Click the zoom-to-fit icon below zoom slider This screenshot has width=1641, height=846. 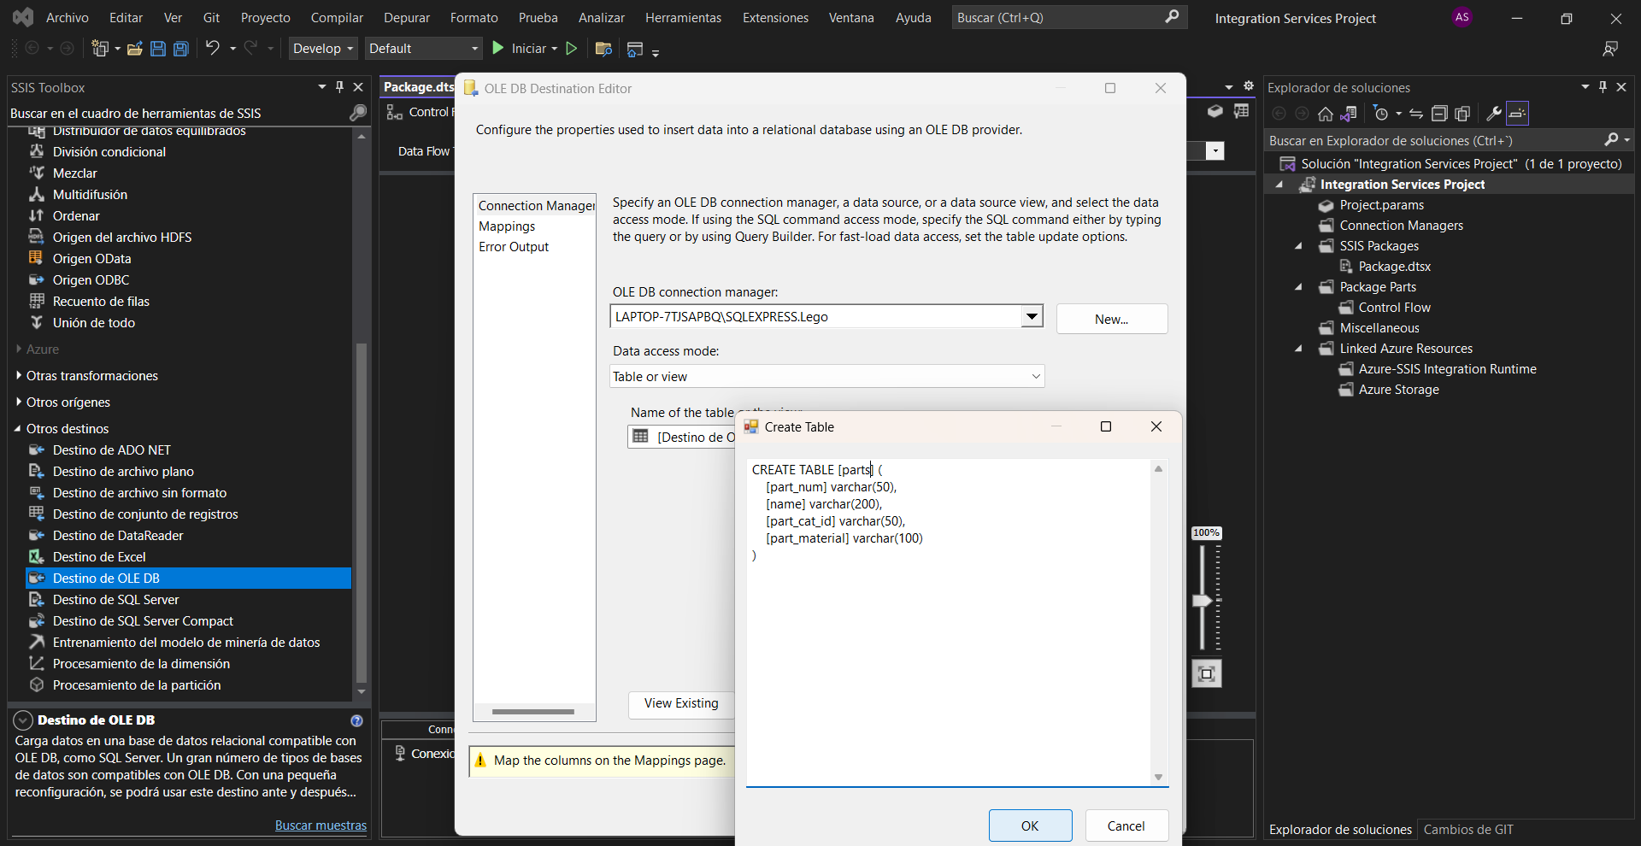point(1206,674)
